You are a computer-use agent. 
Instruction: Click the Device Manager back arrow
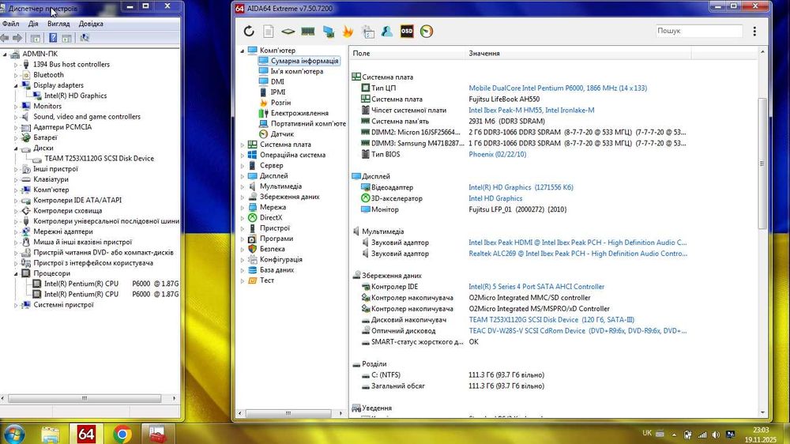pos(5,38)
